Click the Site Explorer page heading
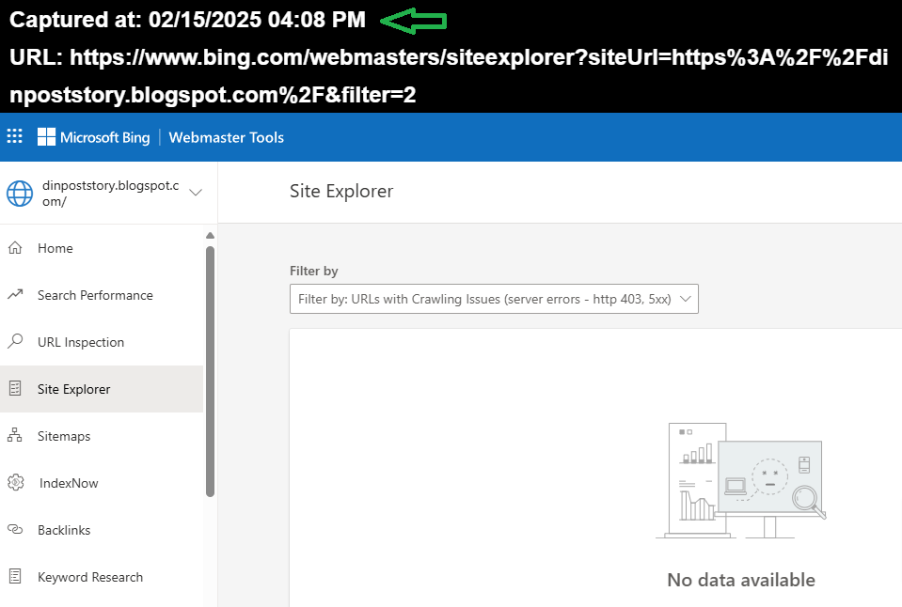 coord(341,192)
